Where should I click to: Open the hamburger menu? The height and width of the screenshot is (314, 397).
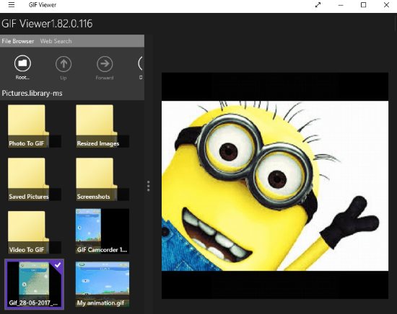(12, 5)
